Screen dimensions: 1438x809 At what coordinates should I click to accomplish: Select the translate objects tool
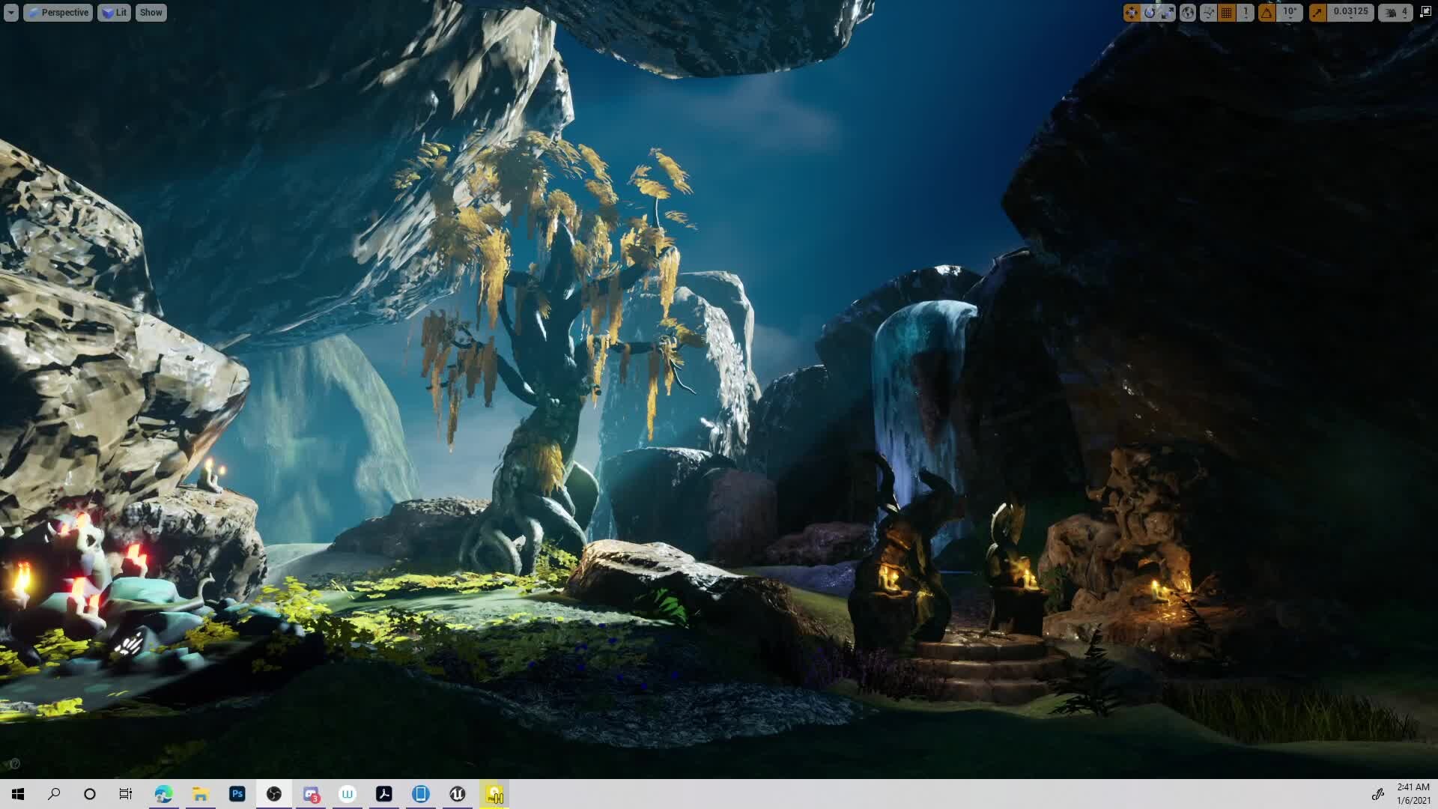[x=1132, y=13]
